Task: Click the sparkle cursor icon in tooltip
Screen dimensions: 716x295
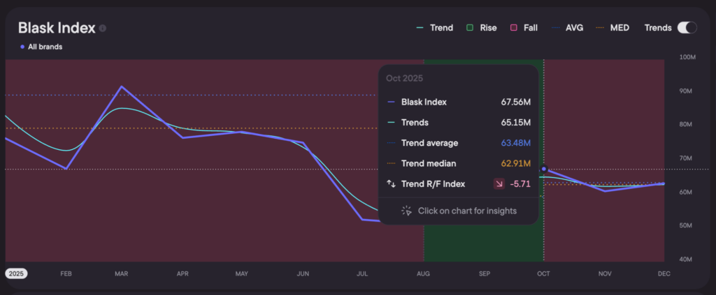Action: [406, 211]
